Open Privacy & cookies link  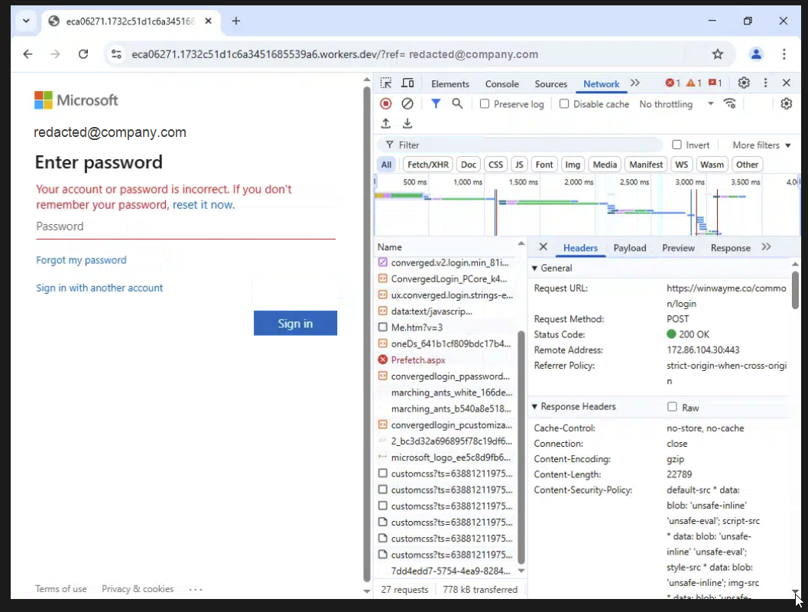pyautogui.click(x=138, y=589)
